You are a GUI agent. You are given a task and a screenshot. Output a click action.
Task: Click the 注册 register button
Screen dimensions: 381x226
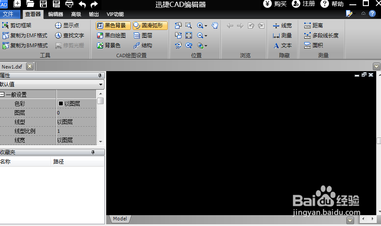303,4
